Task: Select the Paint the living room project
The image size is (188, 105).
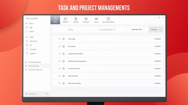Action: tap(35, 70)
